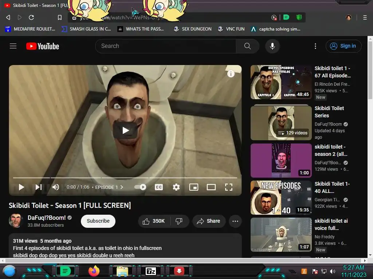Skip to the next video

(39, 187)
